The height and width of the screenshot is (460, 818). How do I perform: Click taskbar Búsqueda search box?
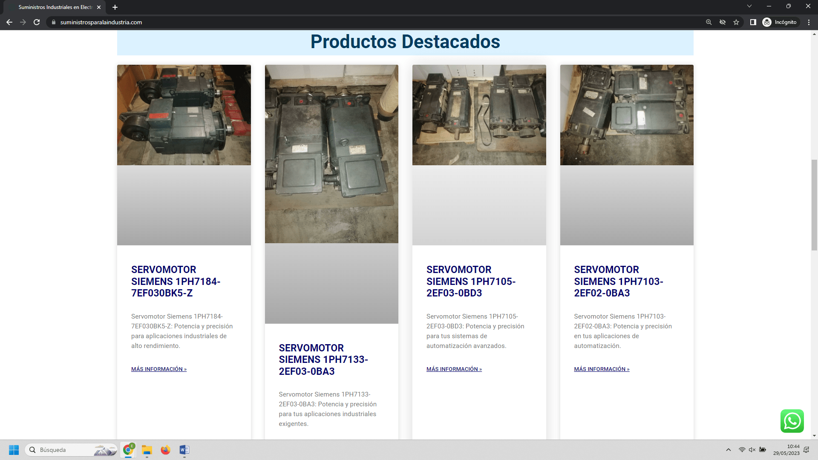71,450
